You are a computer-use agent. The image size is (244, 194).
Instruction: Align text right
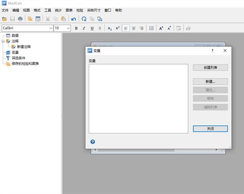click(x=141, y=28)
